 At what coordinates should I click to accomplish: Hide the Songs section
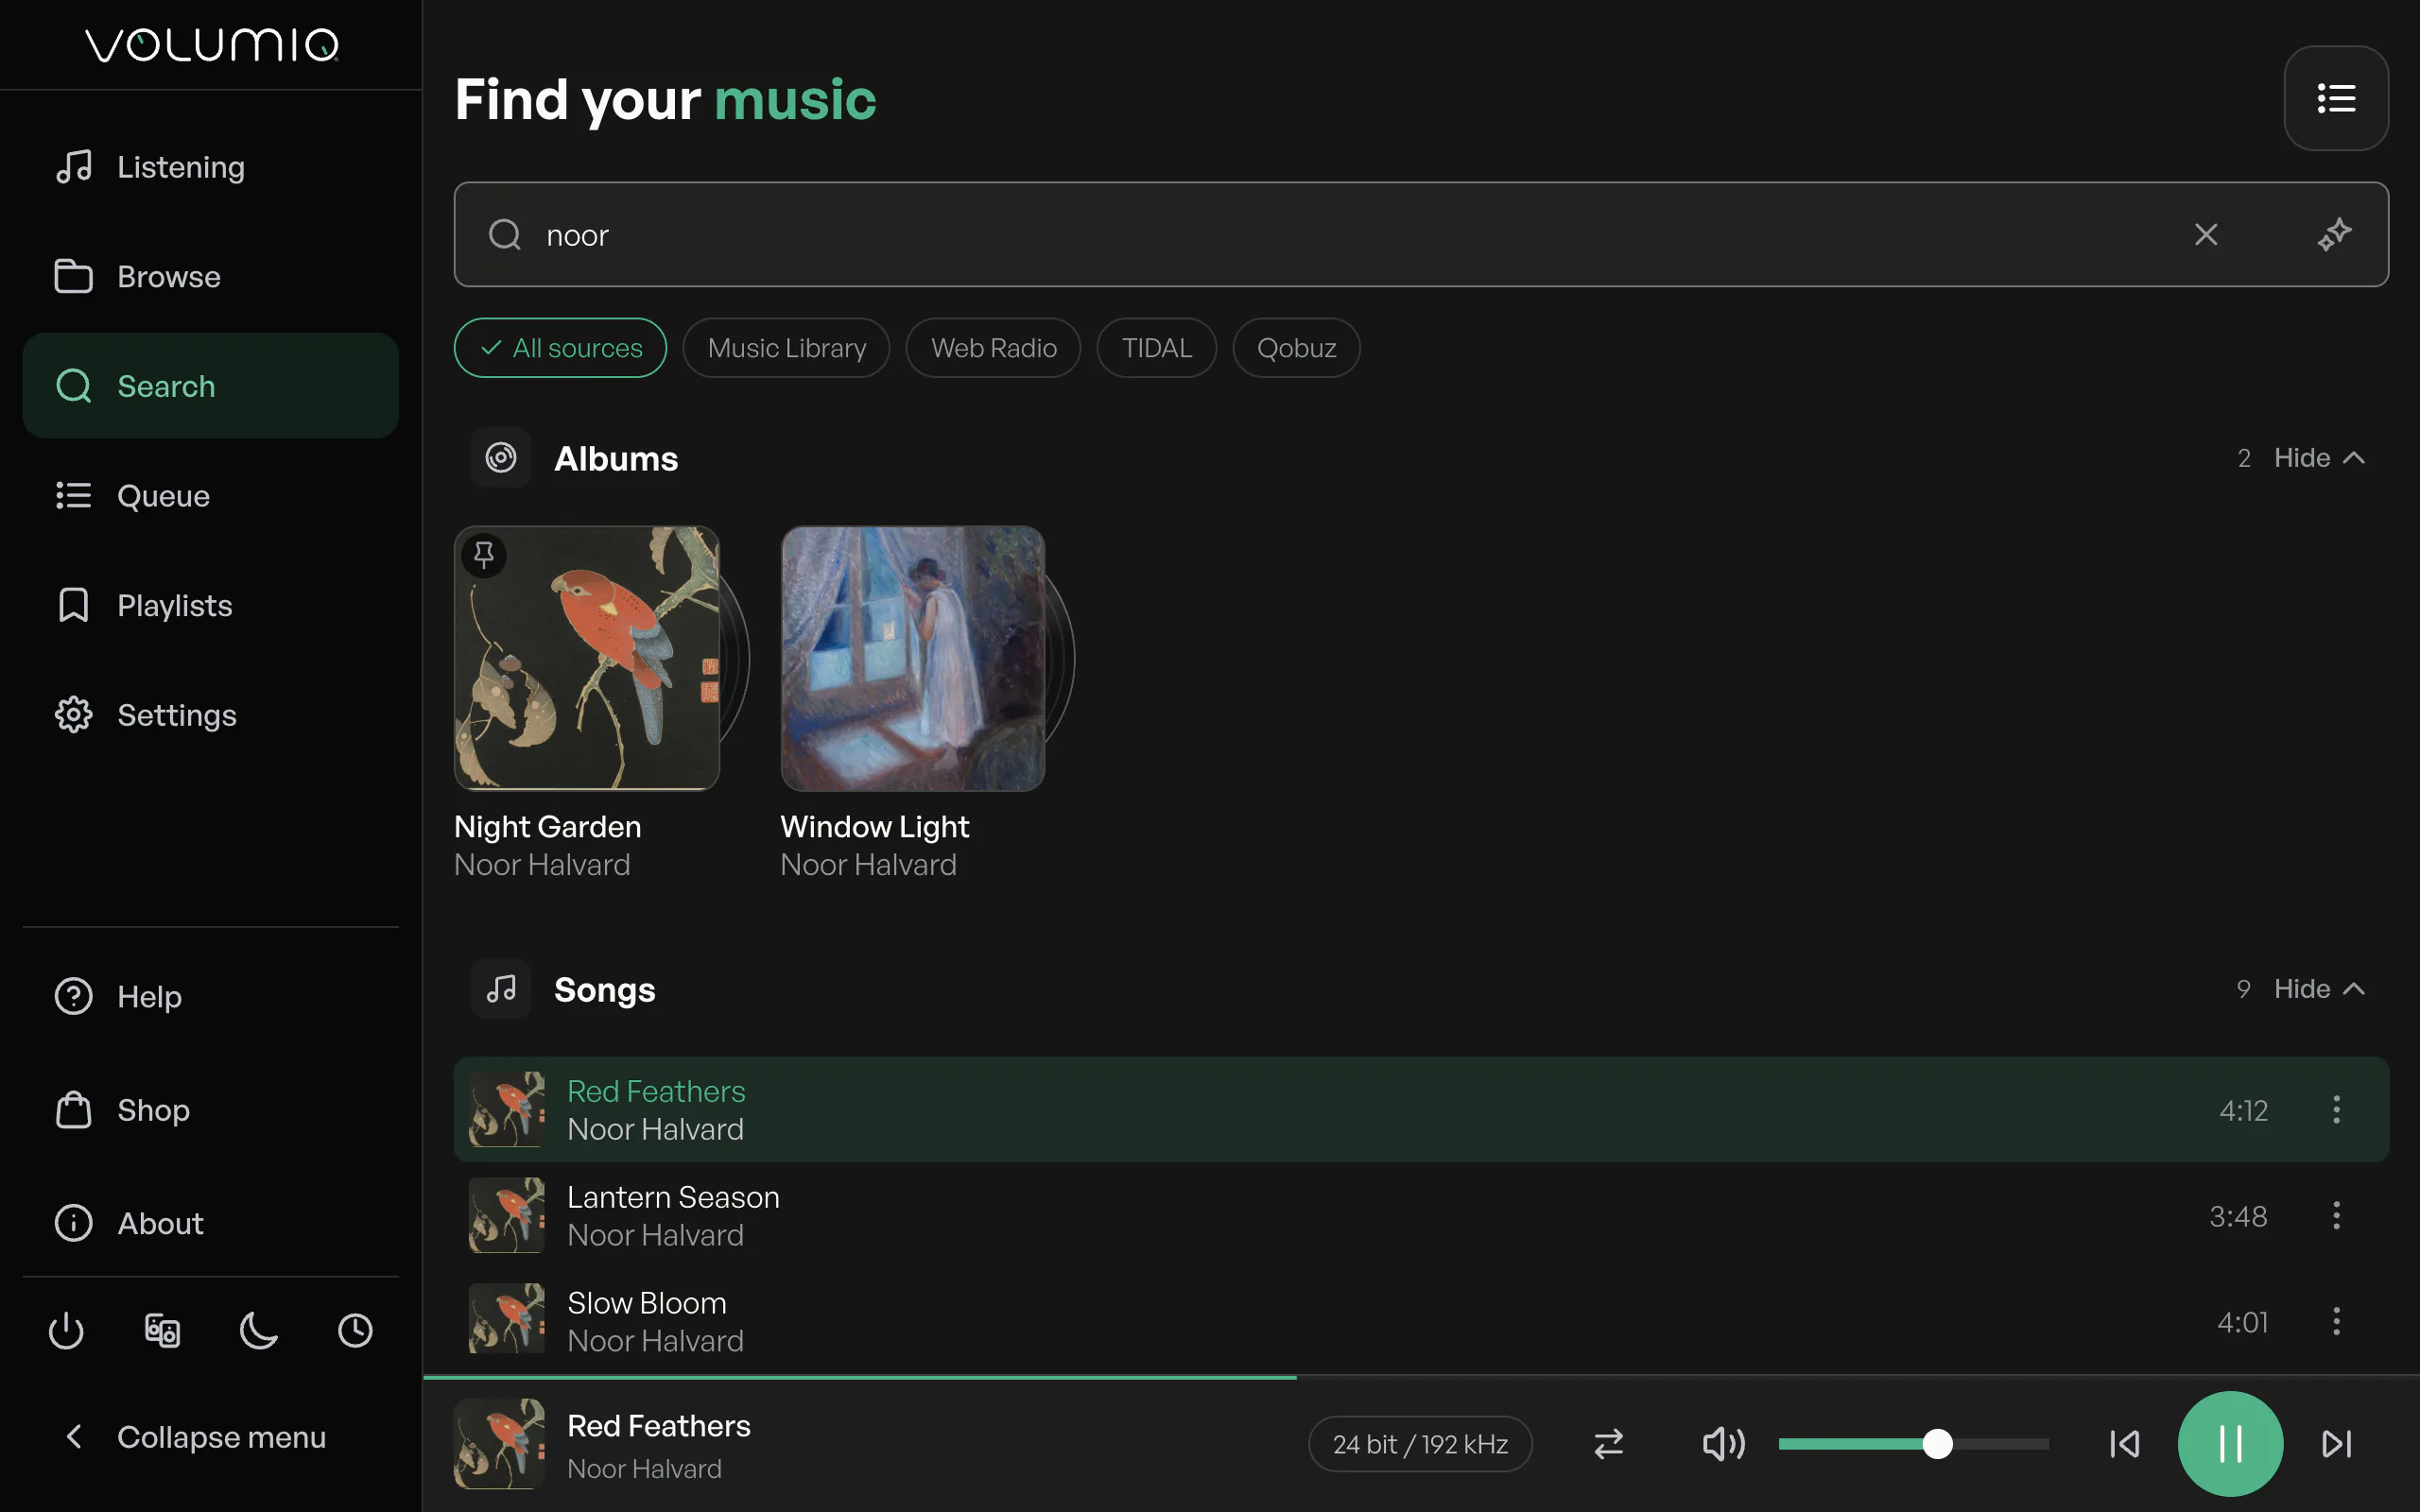(2319, 989)
